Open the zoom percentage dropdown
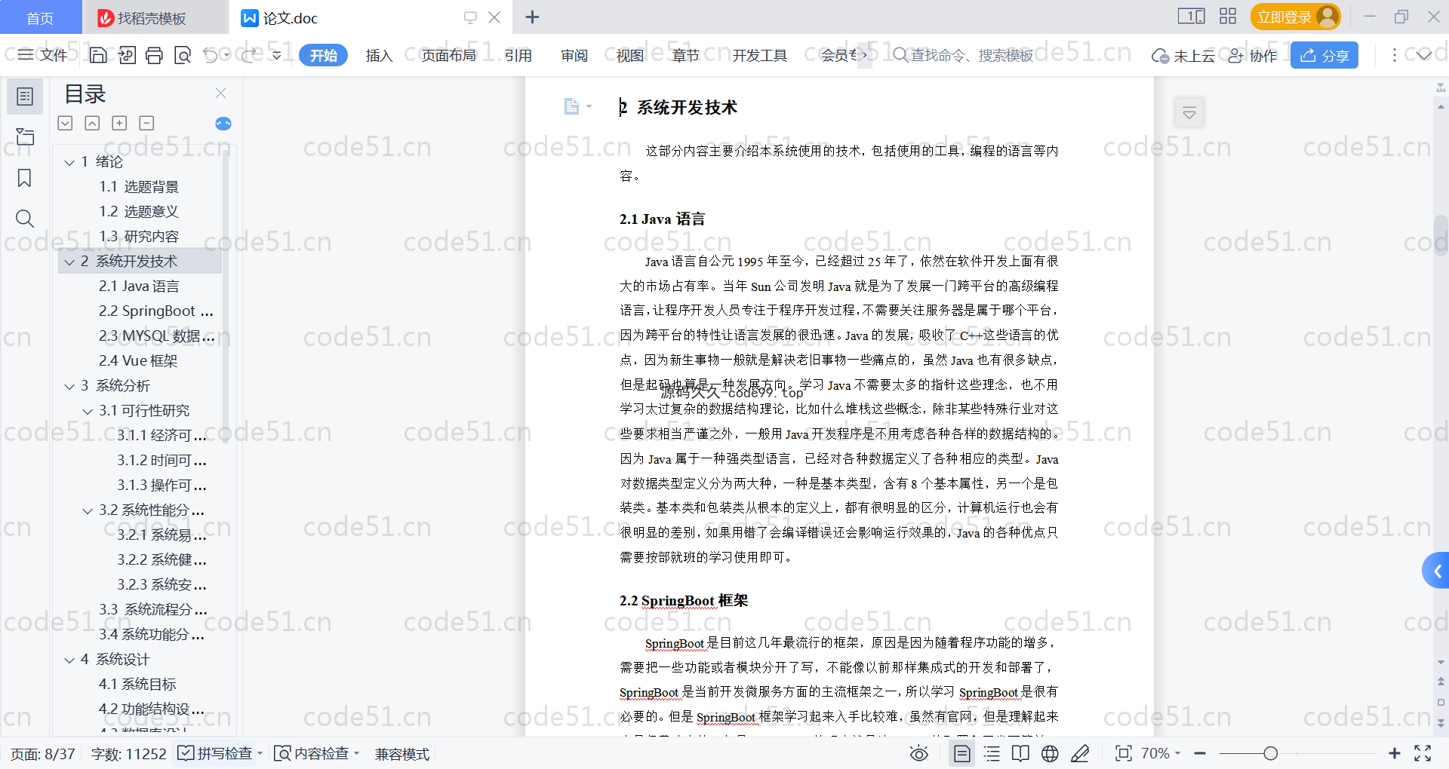 tap(1161, 753)
